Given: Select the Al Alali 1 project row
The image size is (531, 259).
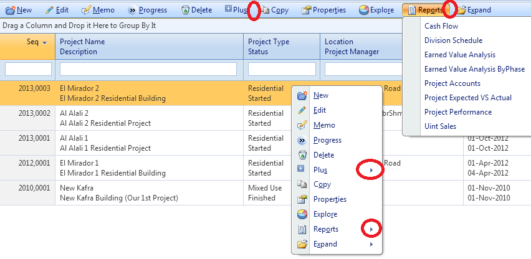Looking at the screenshot, I should point(150,143).
